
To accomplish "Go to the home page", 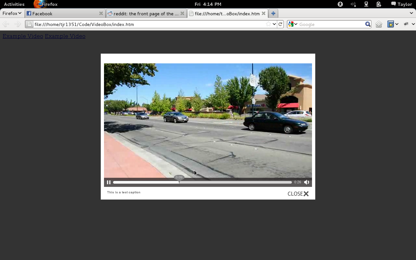I will coord(379,24).
